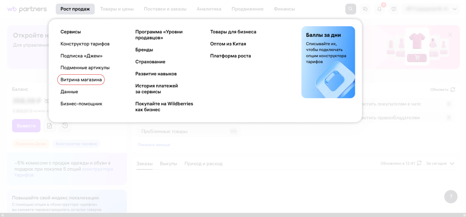Select Подписка «Джем» menu entry
Viewport: 466px width, 217px height.
tap(82, 56)
